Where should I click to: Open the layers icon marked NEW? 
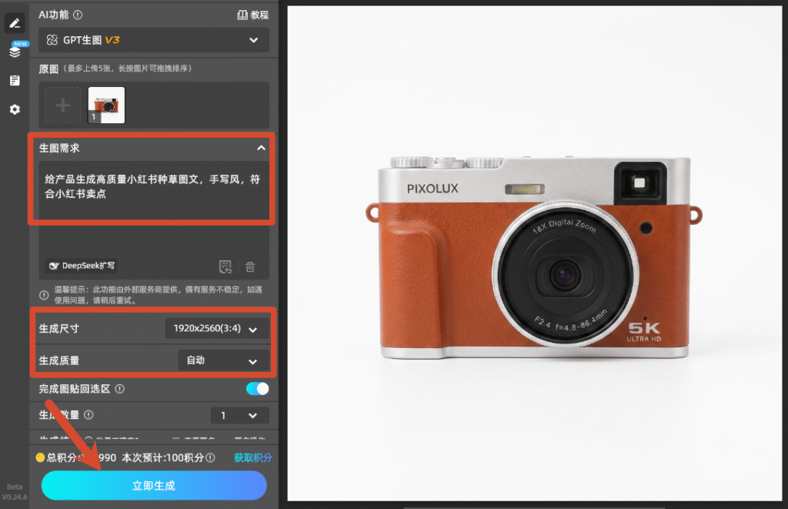click(x=15, y=52)
